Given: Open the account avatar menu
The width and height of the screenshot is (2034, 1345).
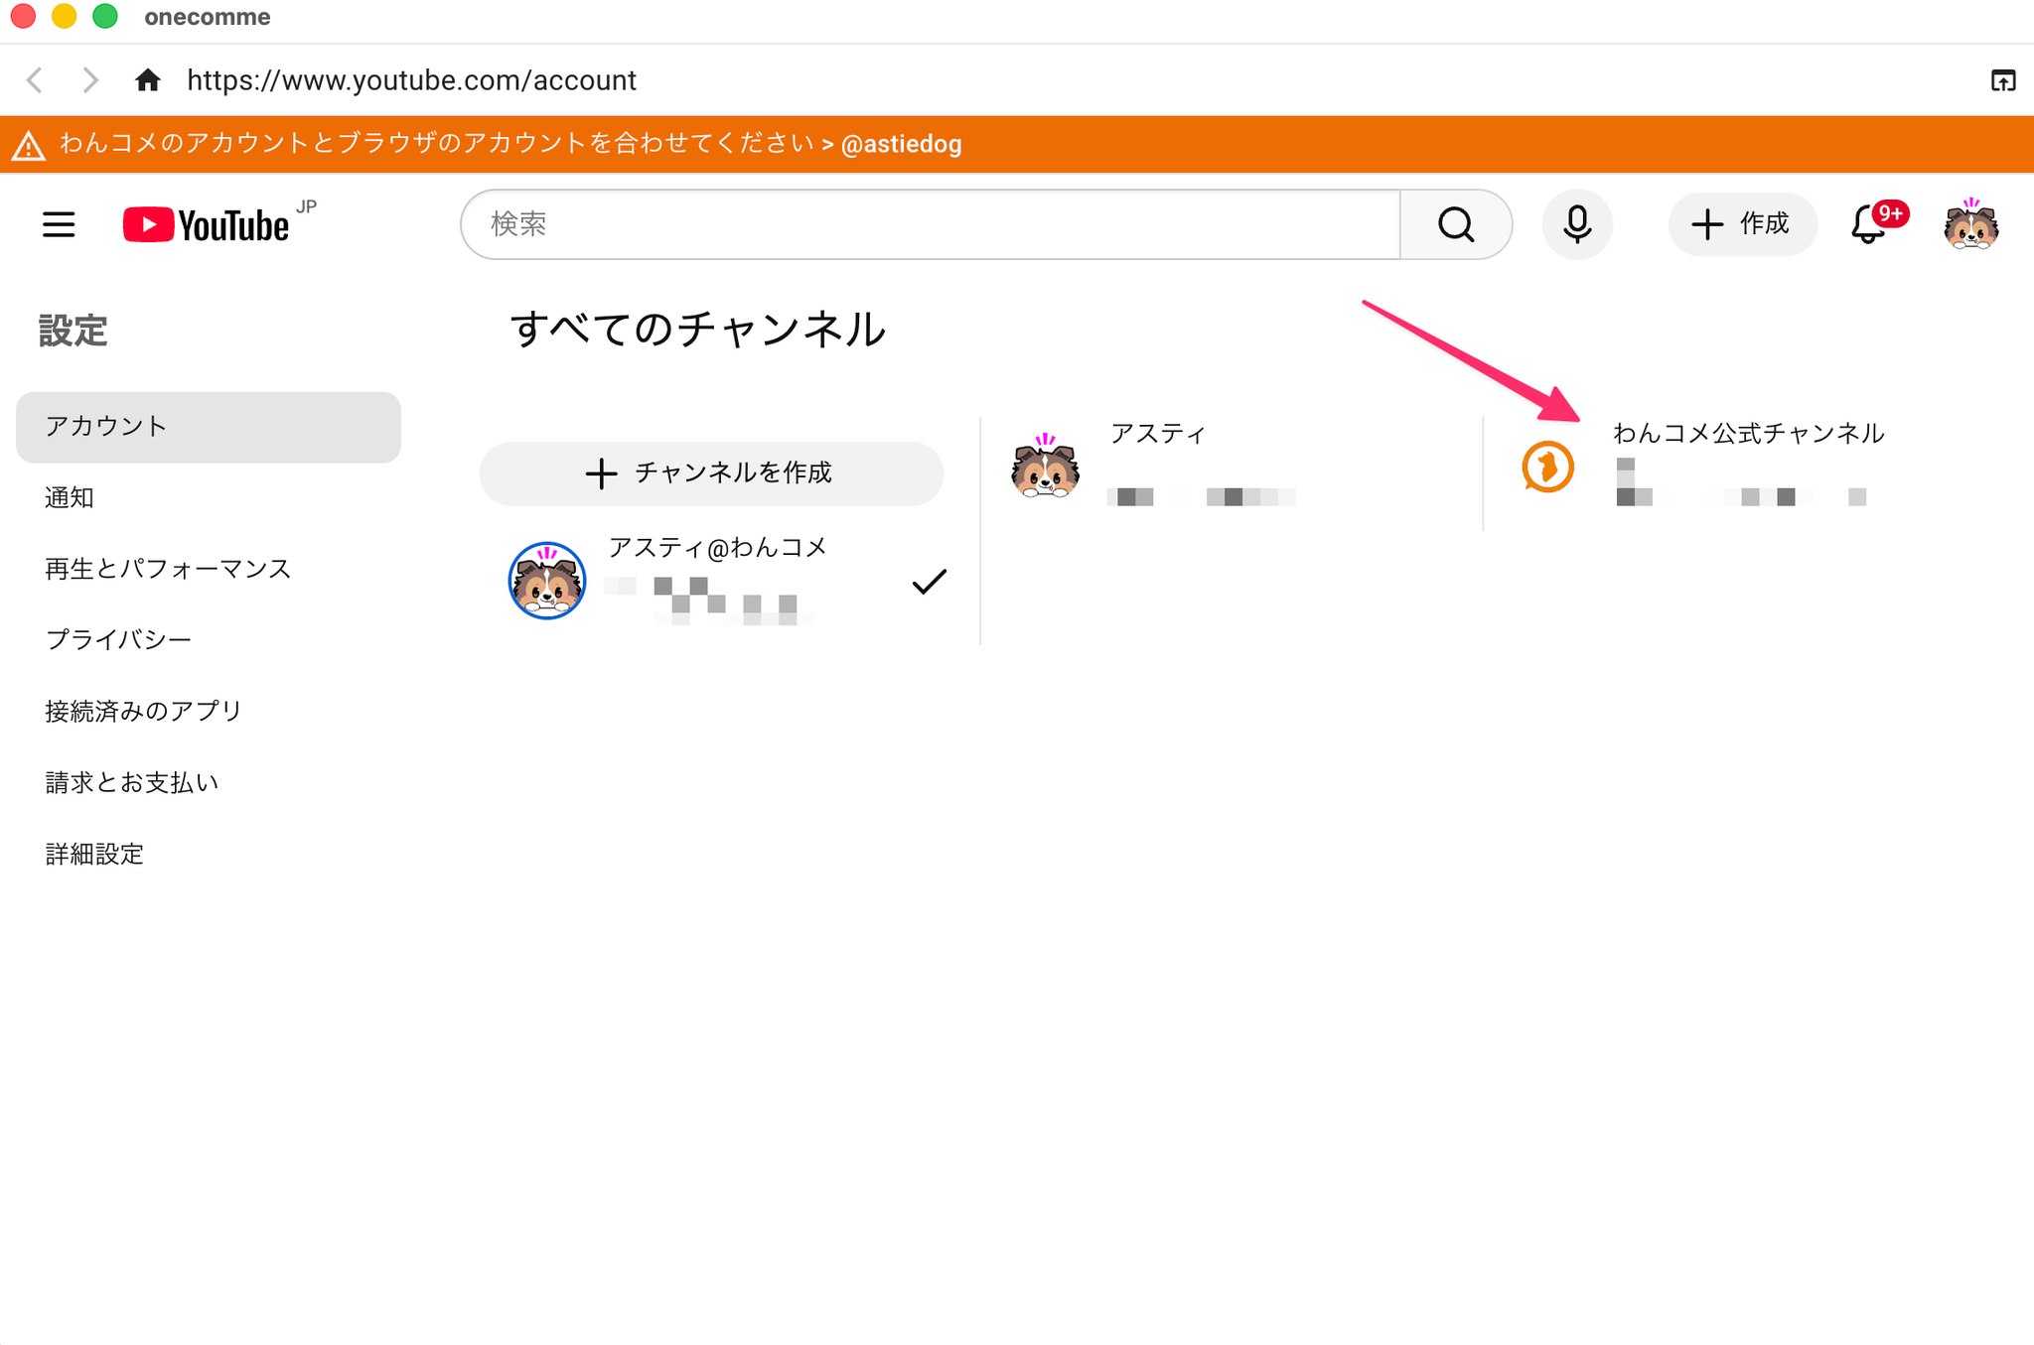Looking at the screenshot, I should point(1971,224).
